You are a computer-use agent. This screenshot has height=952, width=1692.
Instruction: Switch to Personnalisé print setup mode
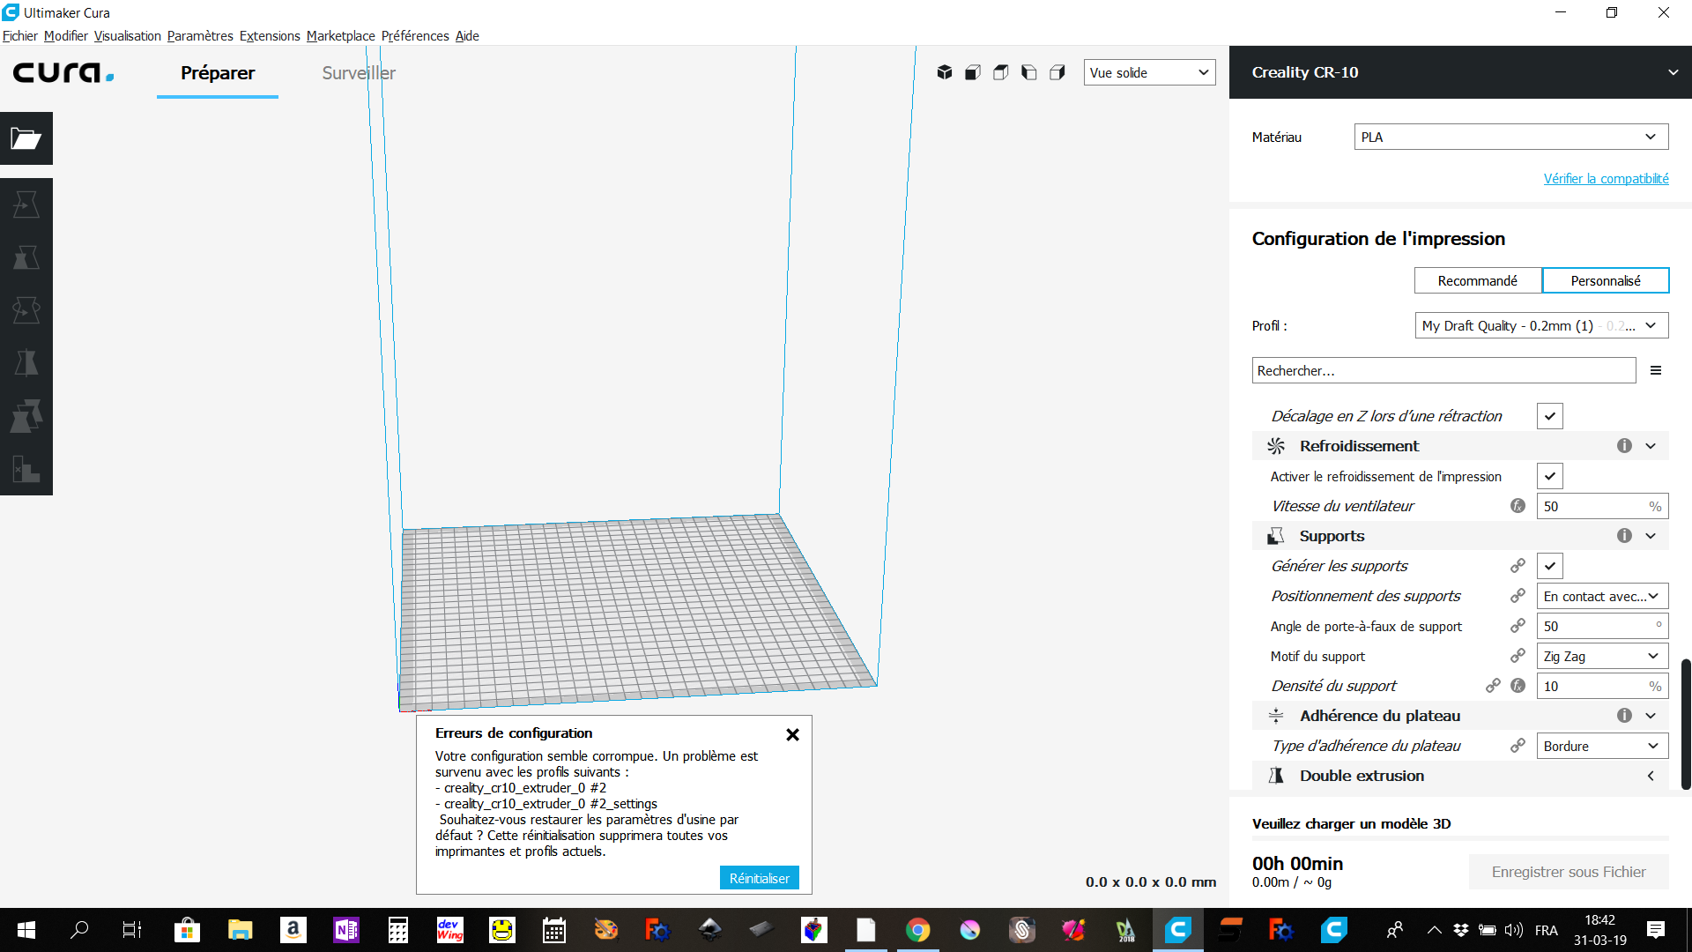coord(1606,280)
